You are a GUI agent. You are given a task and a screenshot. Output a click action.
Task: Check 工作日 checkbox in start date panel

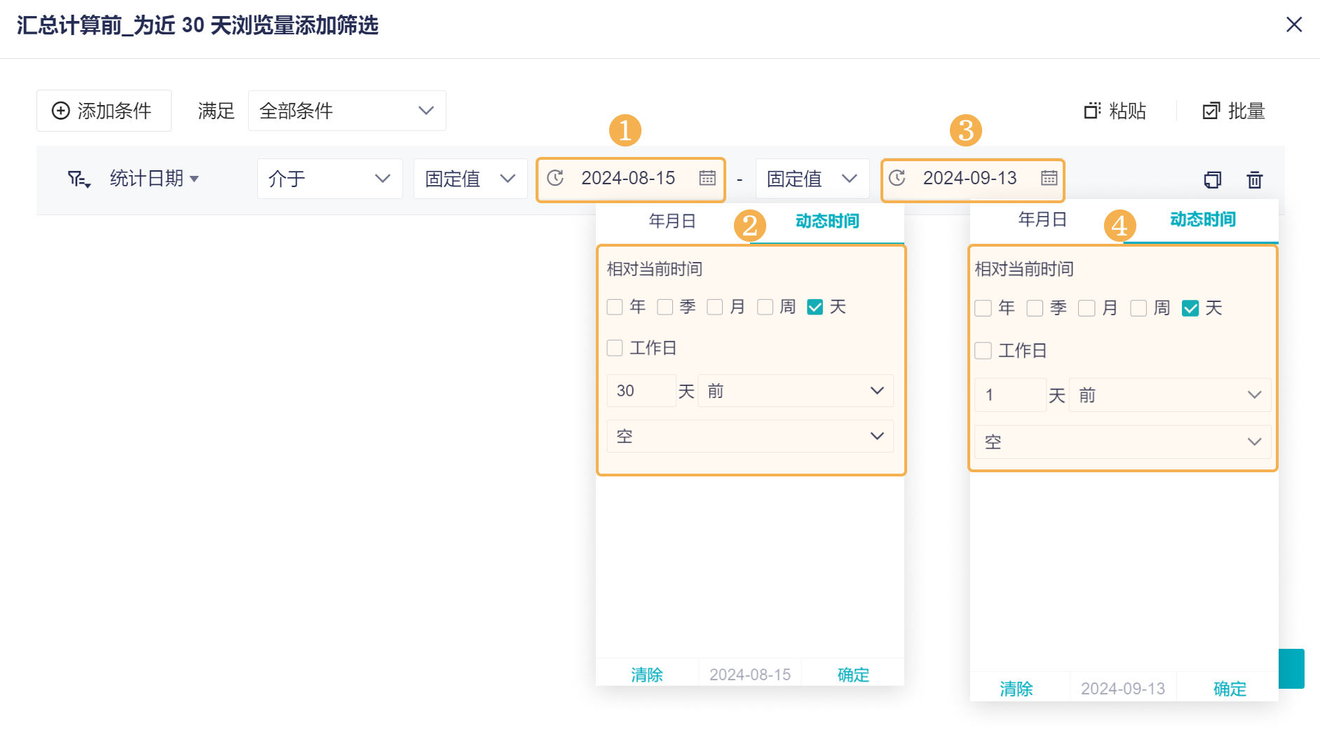click(615, 348)
